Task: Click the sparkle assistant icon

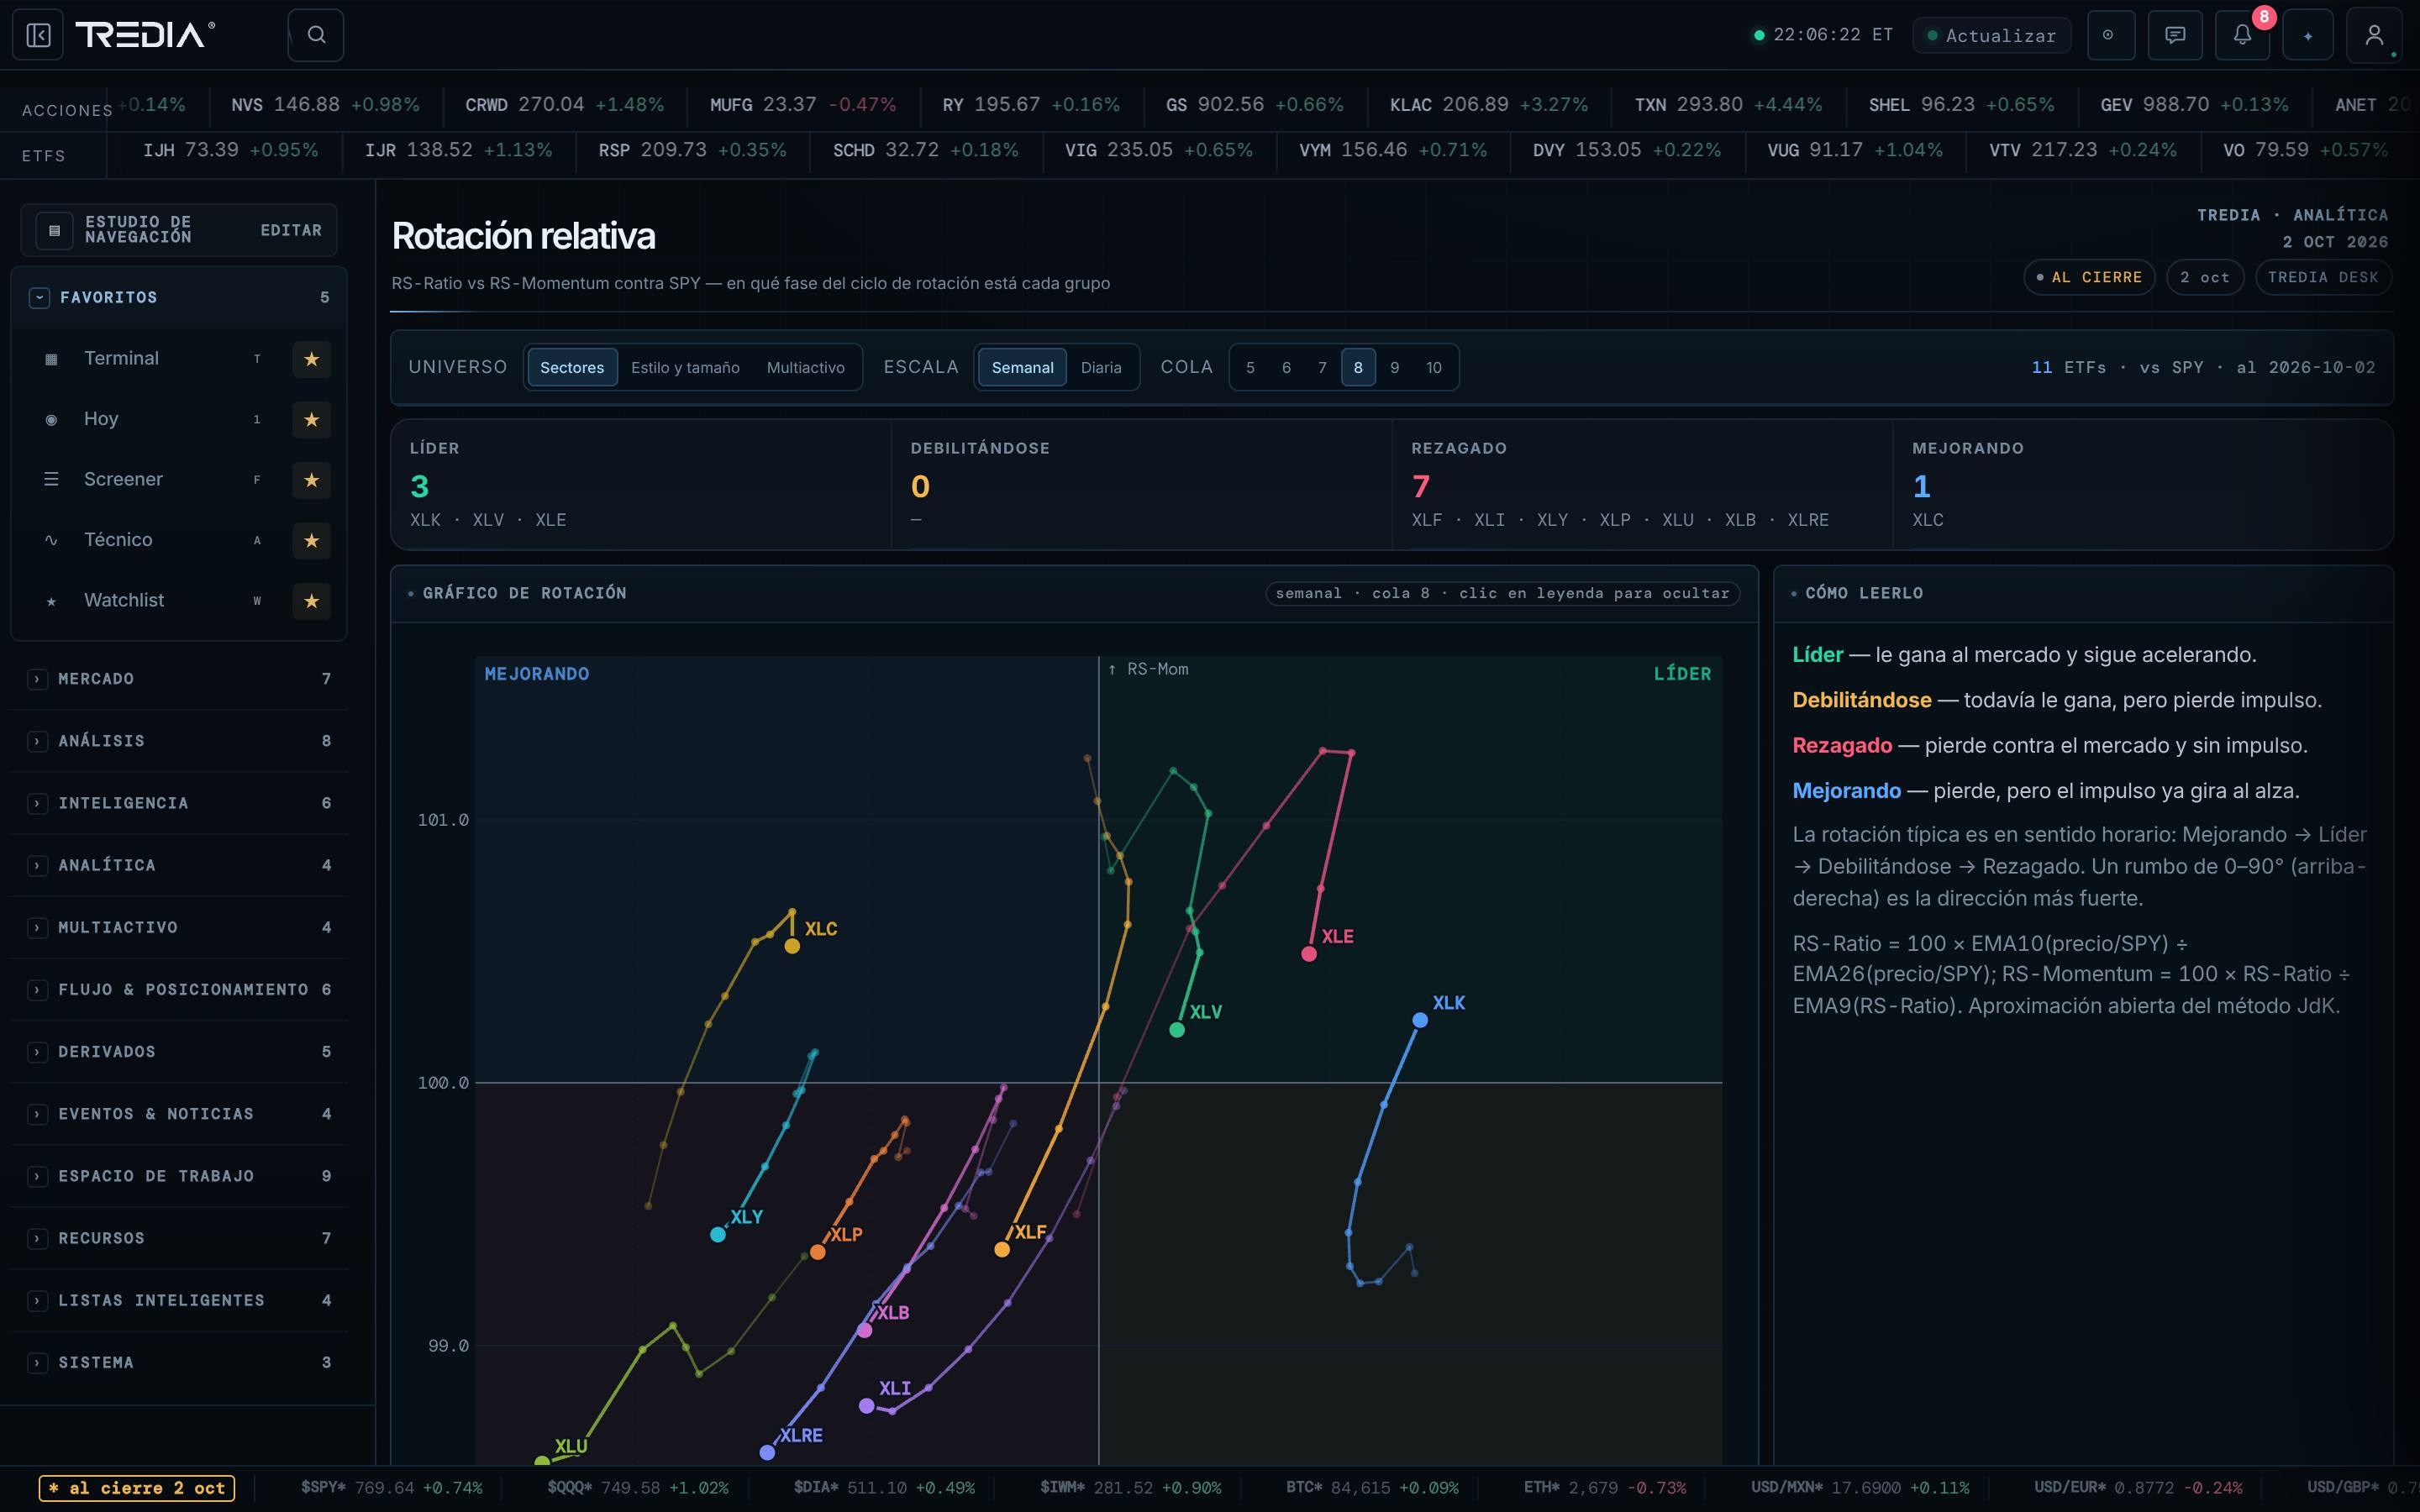Action: pos(2308,35)
